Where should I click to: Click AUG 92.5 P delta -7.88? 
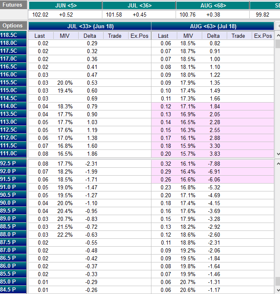[x=214, y=164]
